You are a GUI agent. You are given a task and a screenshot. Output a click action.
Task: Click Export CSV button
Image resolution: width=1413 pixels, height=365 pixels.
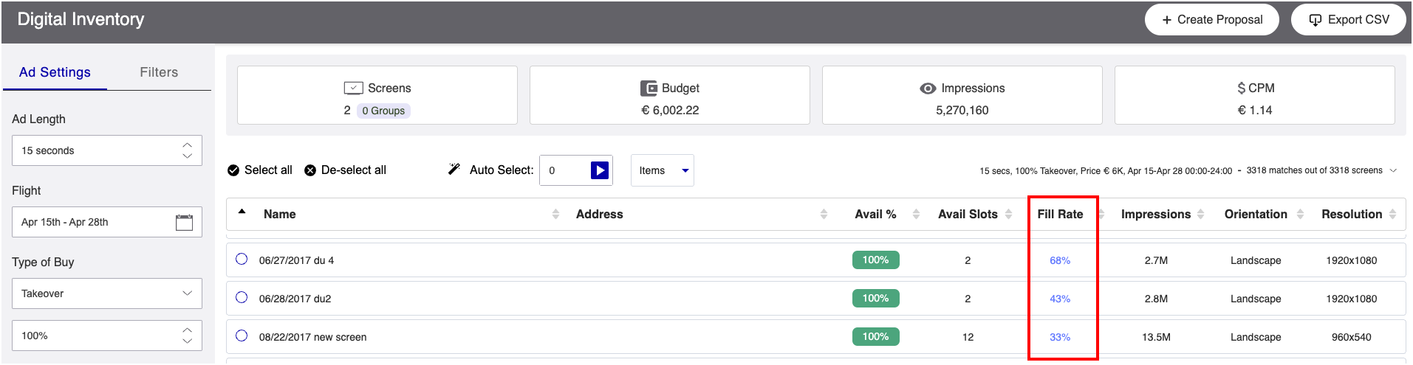(1349, 20)
